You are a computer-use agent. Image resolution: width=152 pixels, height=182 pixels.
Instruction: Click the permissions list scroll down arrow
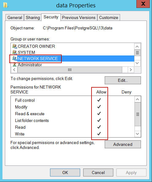(x=138, y=134)
